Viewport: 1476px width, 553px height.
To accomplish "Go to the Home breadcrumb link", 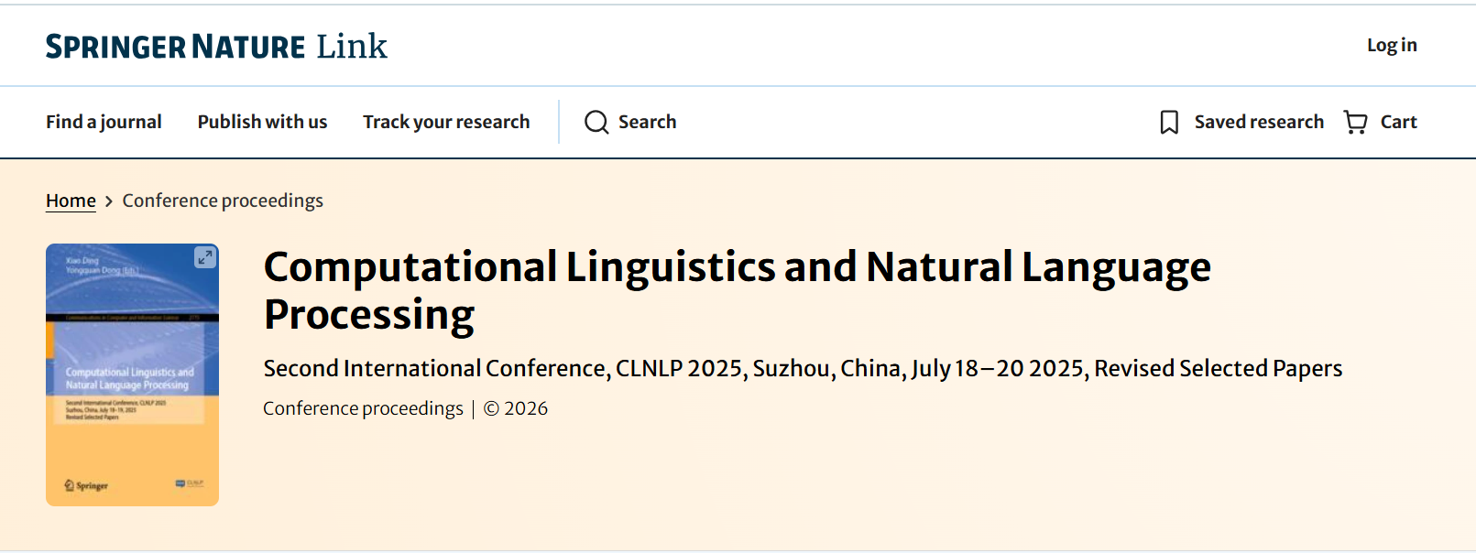I will (71, 201).
